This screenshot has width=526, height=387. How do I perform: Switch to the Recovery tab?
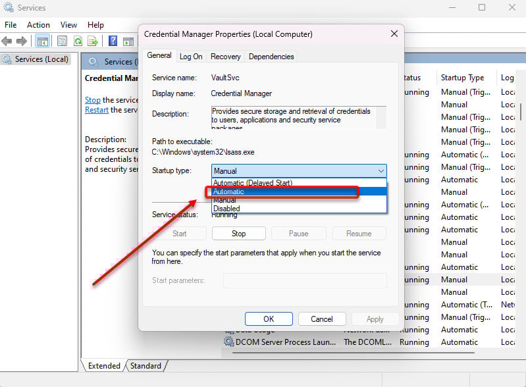(x=225, y=57)
